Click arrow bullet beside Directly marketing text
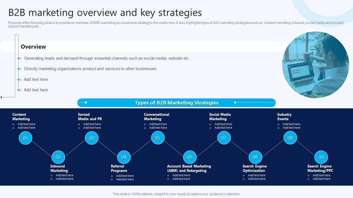This screenshot has height=198, width=353. pos(20,69)
